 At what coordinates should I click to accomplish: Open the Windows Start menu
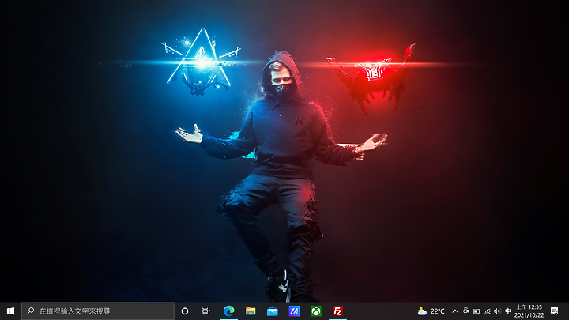pos(10,311)
